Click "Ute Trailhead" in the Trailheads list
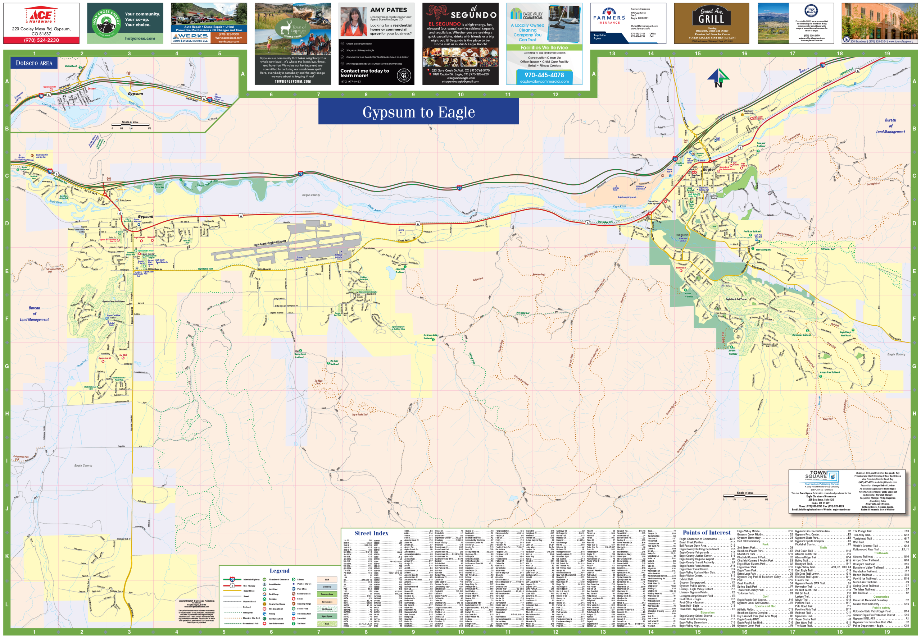 [x=881, y=593]
